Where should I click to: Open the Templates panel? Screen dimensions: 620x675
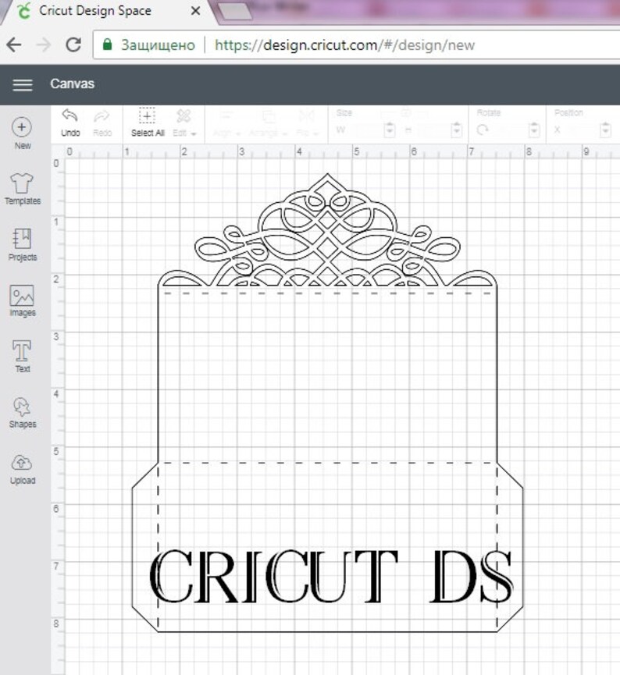pyautogui.click(x=23, y=189)
